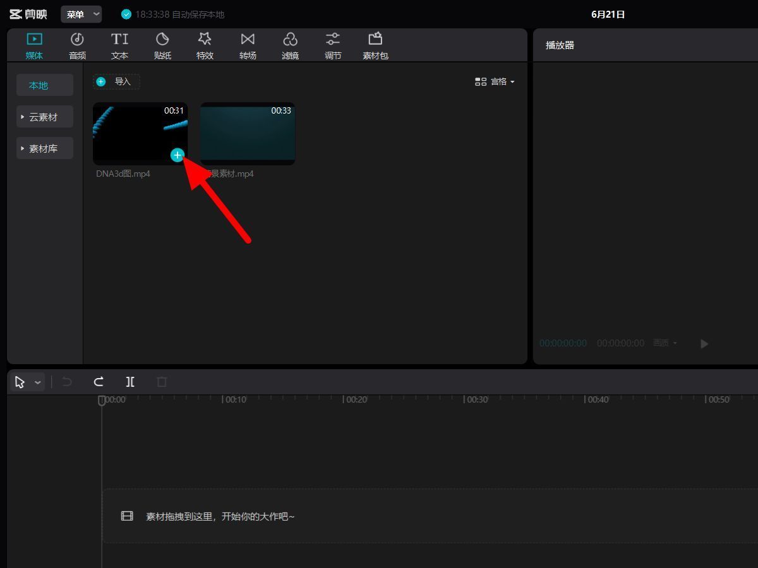Expand the 素材库 material library section
The image size is (758, 568).
[x=44, y=148]
